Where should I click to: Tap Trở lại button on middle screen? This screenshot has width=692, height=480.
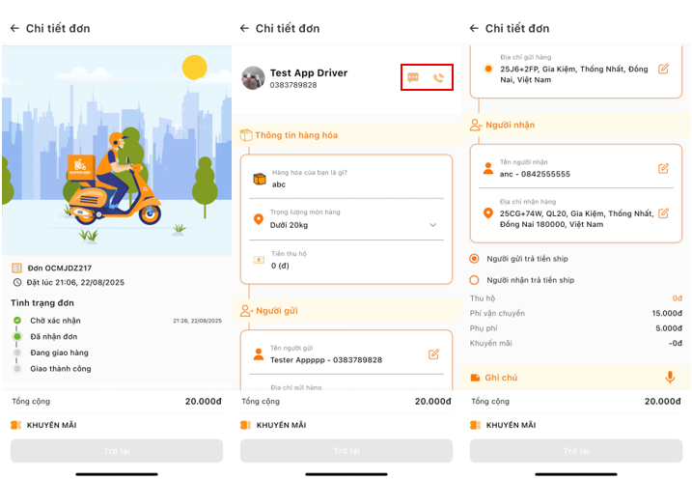pos(346,451)
